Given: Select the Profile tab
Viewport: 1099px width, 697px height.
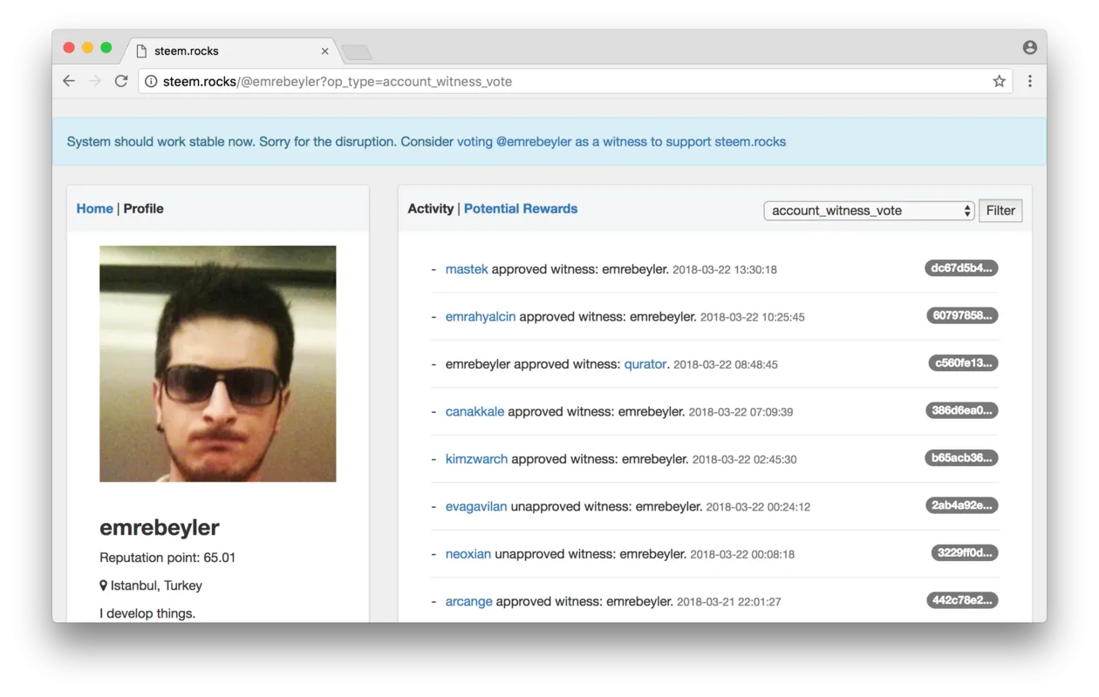Looking at the screenshot, I should pyautogui.click(x=143, y=209).
